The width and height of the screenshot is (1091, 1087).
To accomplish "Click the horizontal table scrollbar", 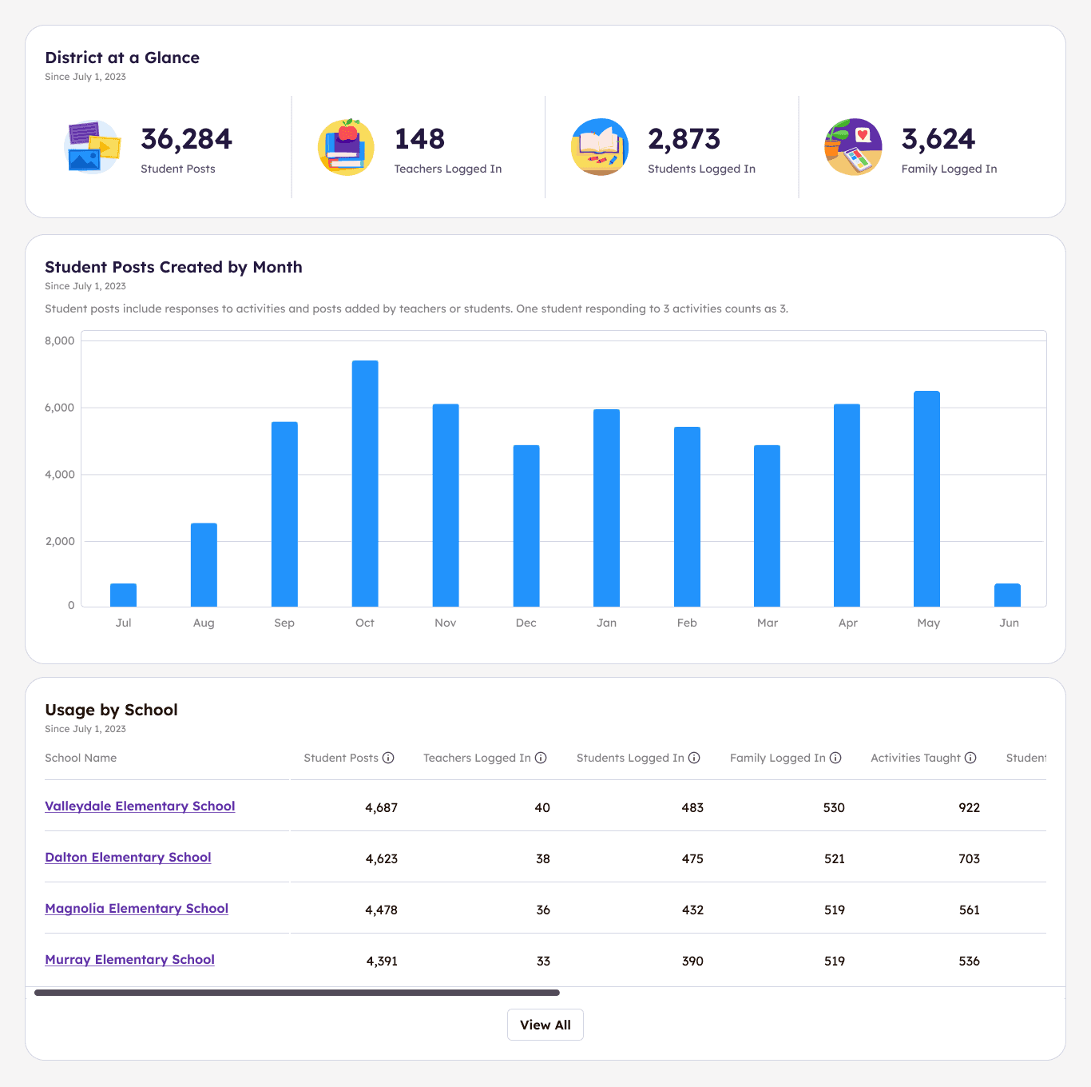I will click(x=296, y=993).
